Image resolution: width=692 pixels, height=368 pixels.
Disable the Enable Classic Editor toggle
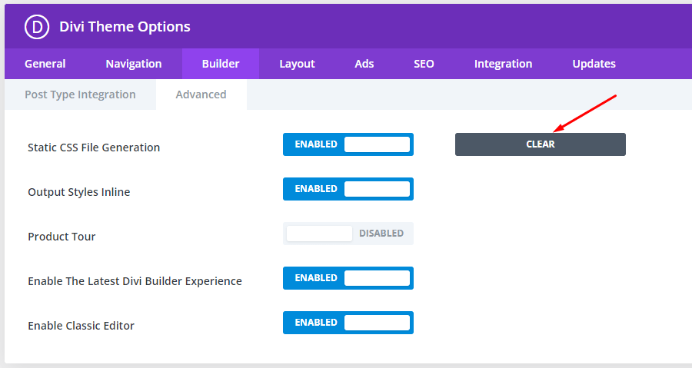click(x=348, y=323)
